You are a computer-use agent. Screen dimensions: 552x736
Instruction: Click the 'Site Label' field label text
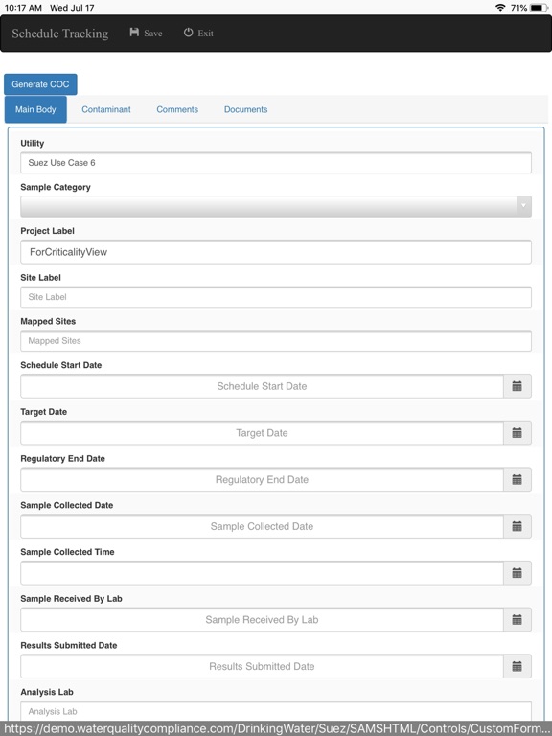point(41,277)
